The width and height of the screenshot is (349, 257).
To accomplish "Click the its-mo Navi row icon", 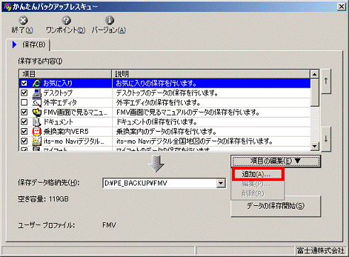I will click(x=37, y=141).
